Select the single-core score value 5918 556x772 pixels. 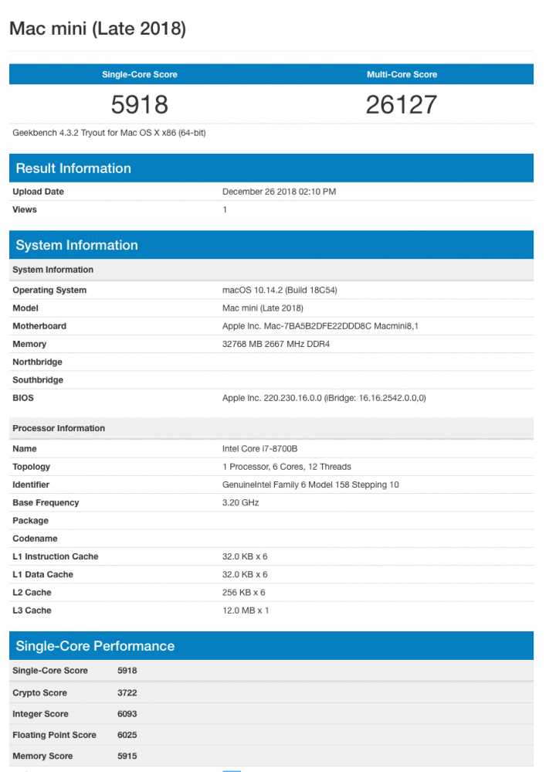pyautogui.click(x=140, y=104)
